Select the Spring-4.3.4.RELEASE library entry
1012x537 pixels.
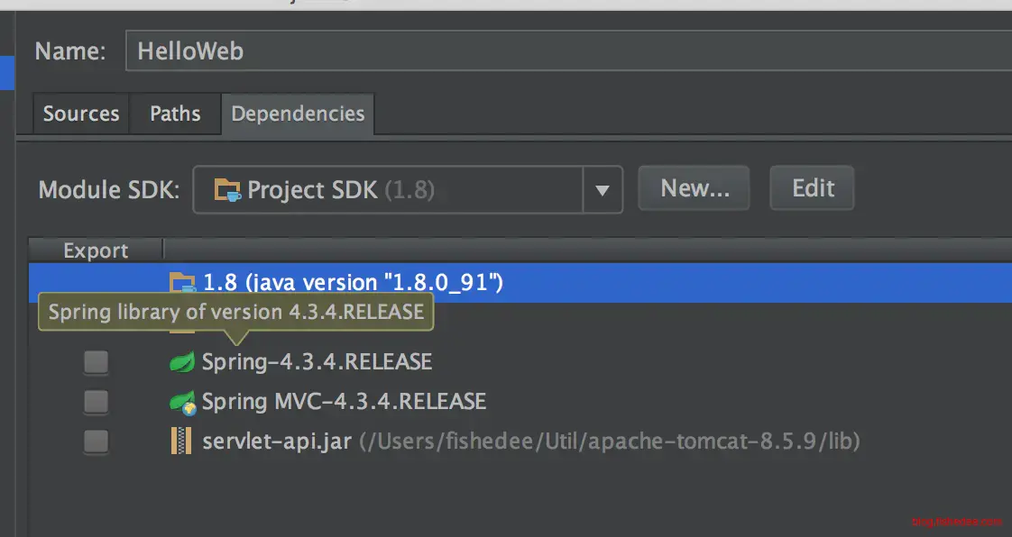[317, 362]
